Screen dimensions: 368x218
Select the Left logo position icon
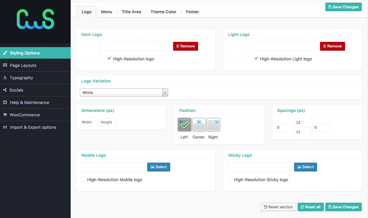[x=185, y=125]
